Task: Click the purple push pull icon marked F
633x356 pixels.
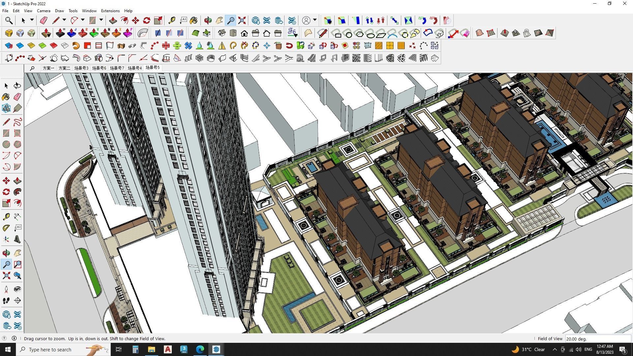Action: point(128,33)
